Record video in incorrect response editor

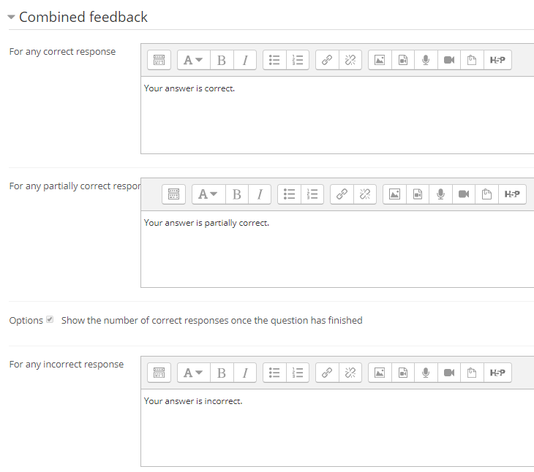(x=449, y=373)
